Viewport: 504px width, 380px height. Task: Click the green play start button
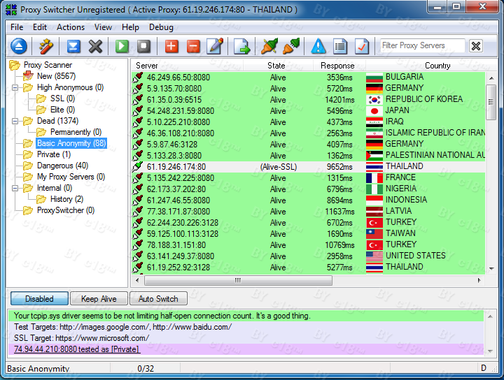(x=122, y=47)
